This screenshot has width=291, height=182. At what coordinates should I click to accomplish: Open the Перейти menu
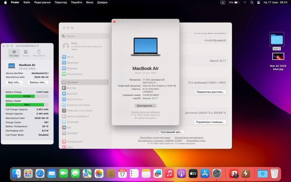coord(77,2)
